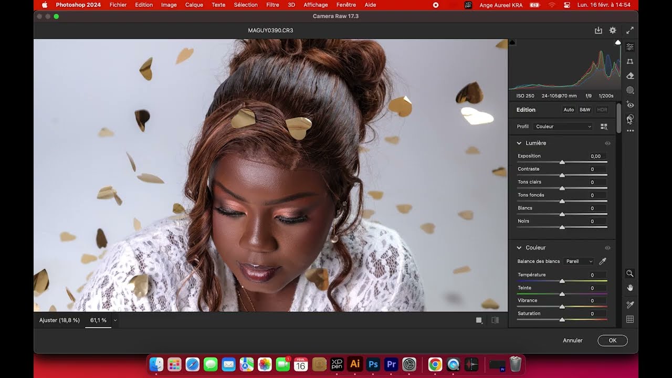The height and width of the screenshot is (378, 672).
Task: Open the Edition menu
Action: [144, 5]
